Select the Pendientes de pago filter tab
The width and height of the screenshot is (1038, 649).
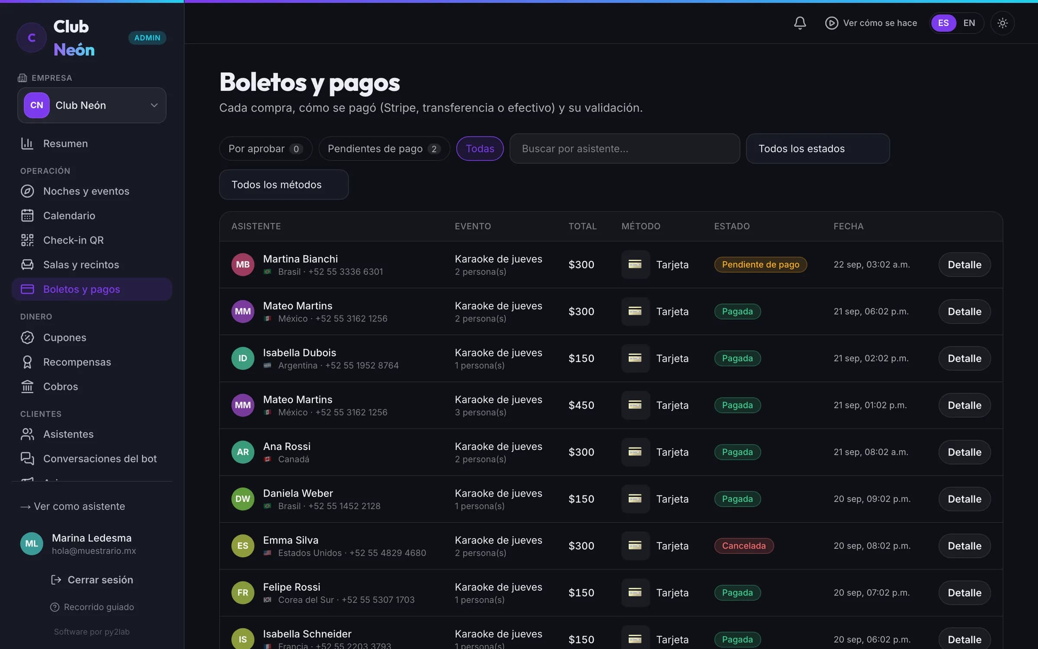(384, 148)
